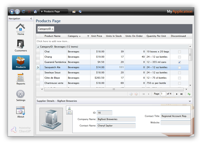Toggle Discontinued checkbox for Chartreuse verte

click(x=180, y=83)
